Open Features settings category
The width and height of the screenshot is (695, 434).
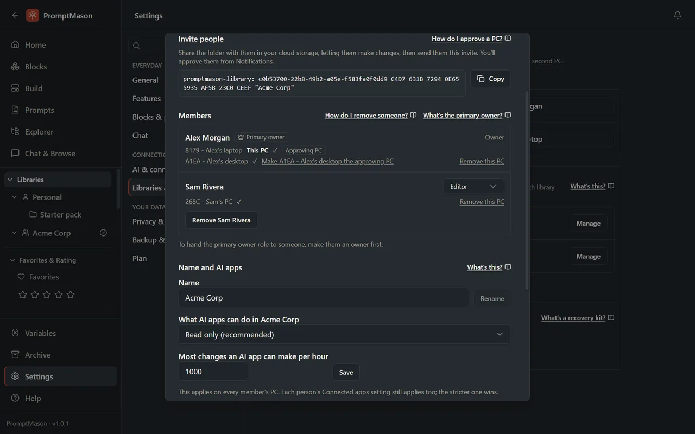point(147,99)
